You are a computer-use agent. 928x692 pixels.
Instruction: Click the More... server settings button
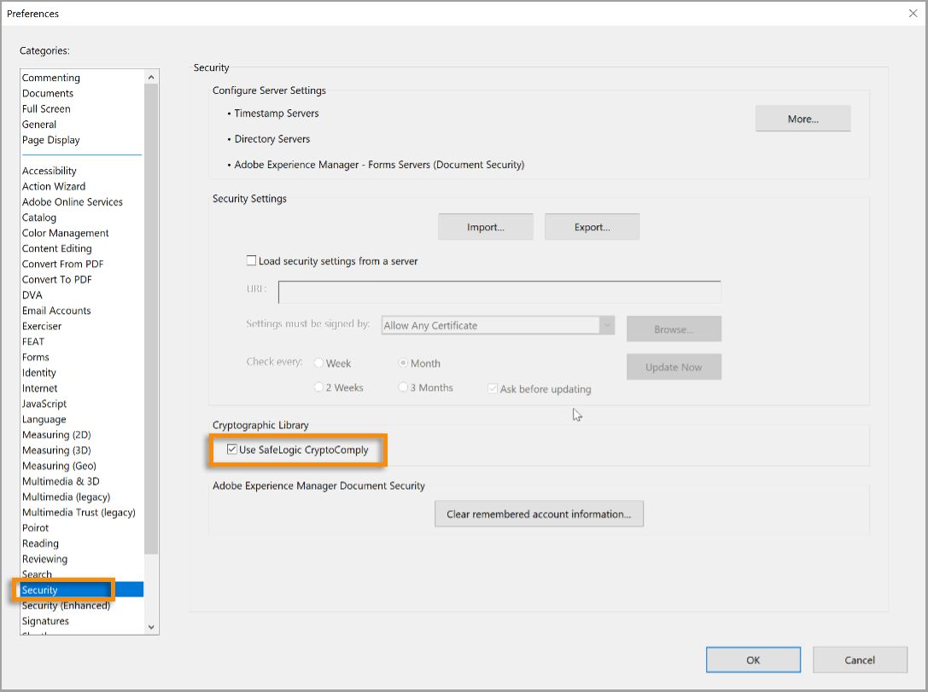click(803, 119)
